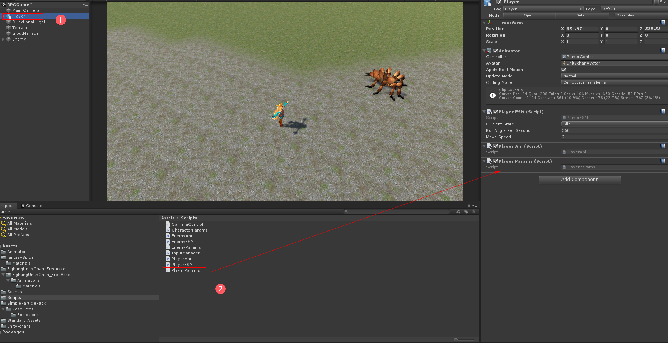Open the Tag dropdown showing Player
Screen dimensions: 668x343
(543, 9)
